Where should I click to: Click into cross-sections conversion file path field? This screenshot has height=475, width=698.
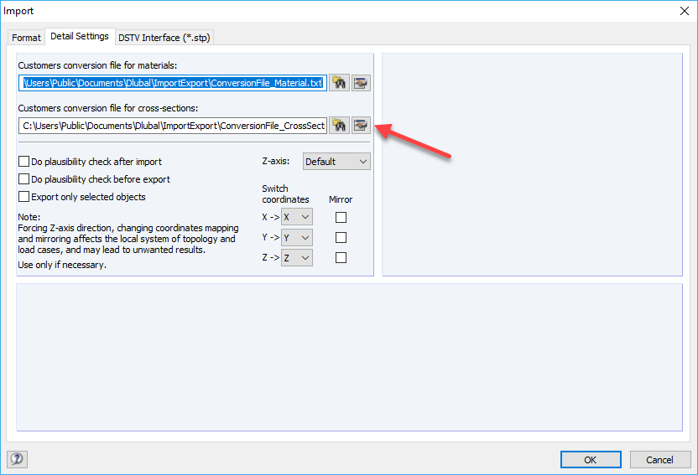tap(173, 126)
